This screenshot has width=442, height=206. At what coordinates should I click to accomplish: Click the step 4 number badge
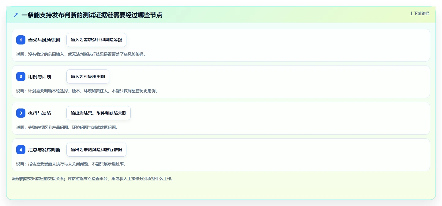[21, 150]
